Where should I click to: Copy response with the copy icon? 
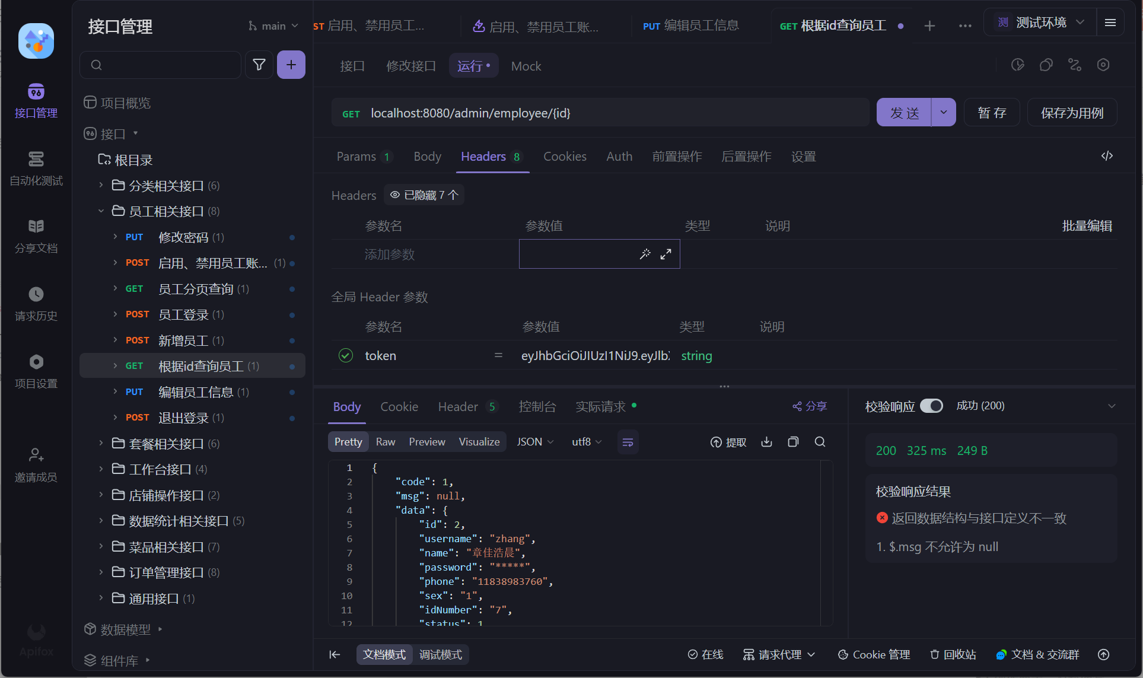[793, 442]
